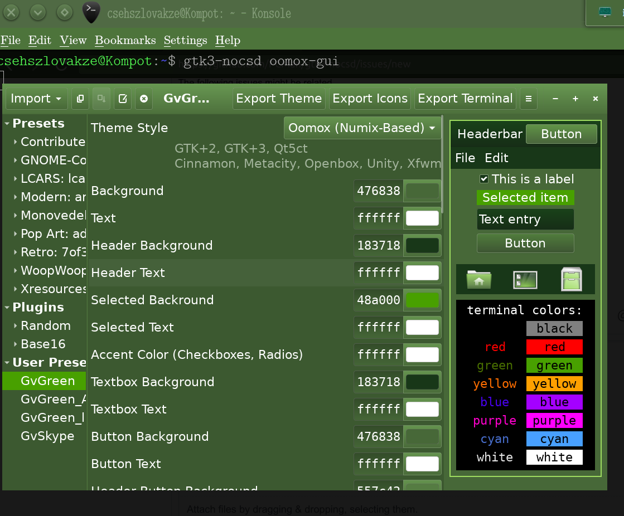The image size is (624, 516).
Task: Click 'Selected item' in the preview
Action: tap(525, 198)
